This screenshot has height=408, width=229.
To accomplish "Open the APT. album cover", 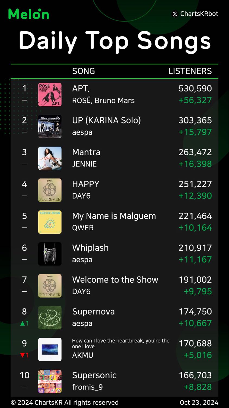I will pos(50,95).
